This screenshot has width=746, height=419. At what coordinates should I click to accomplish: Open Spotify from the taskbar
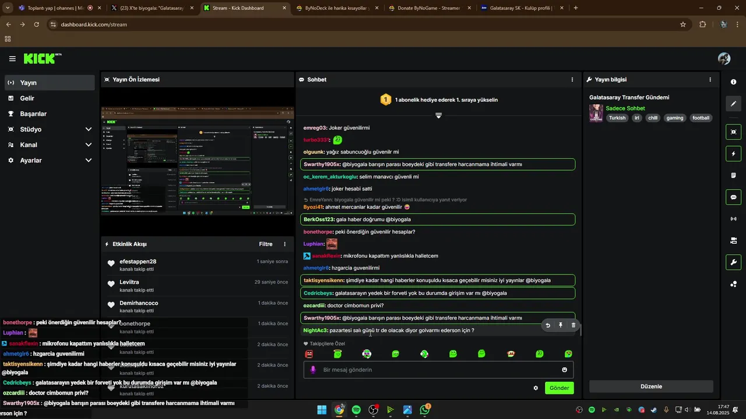[356, 410]
